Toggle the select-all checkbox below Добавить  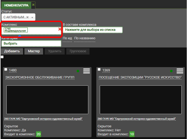[x=2, y=57]
